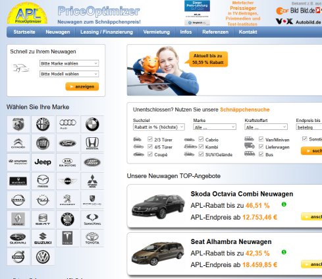Select the Renault brand logo

pyautogui.click(x=18, y=219)
